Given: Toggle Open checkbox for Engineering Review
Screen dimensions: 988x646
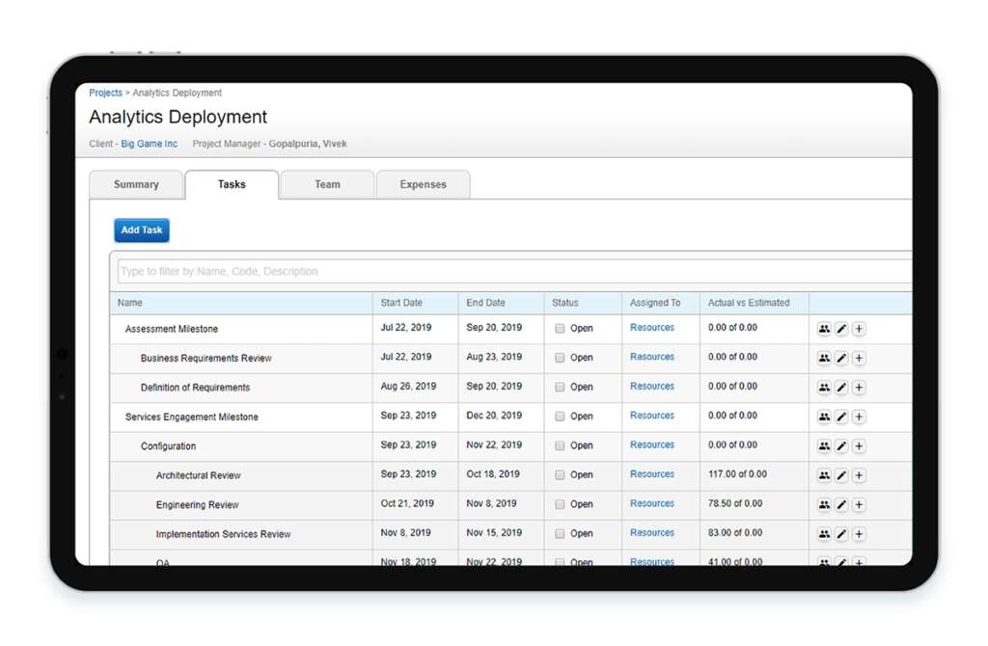Looking at the screenshot, I should coord(560,504).
